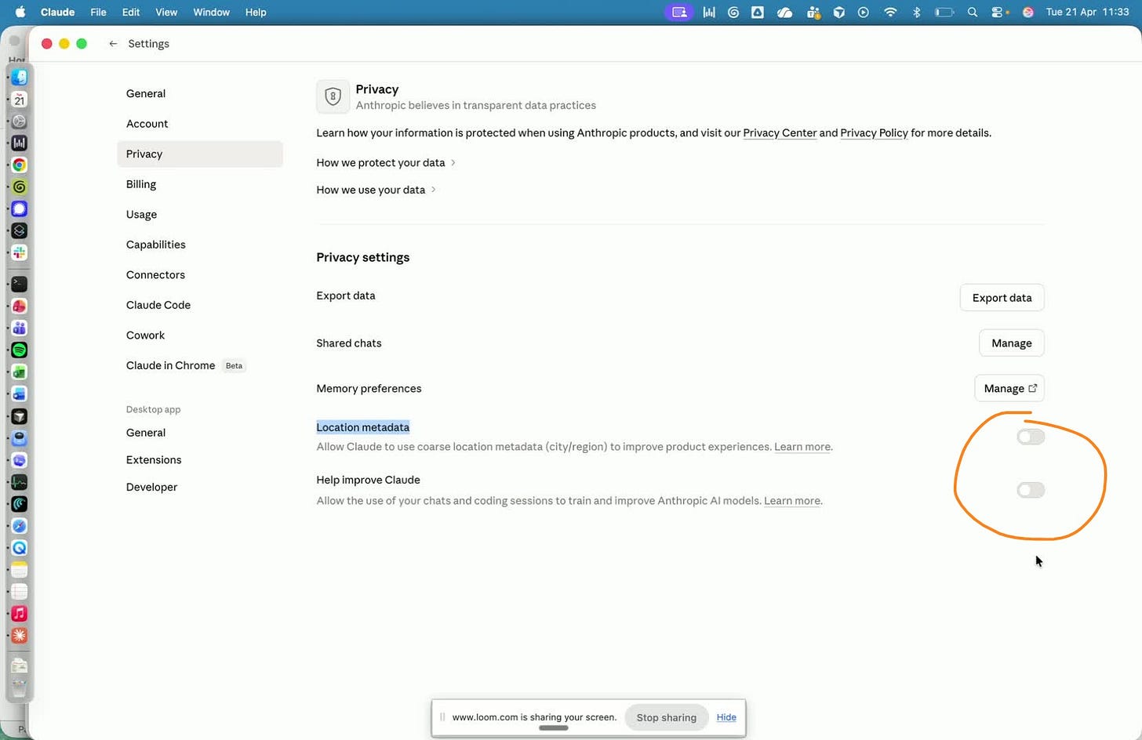This screenshot has width=1142, height=740.
Task: Go back using the Settings back arrow
Action: [x=113, y=44]
